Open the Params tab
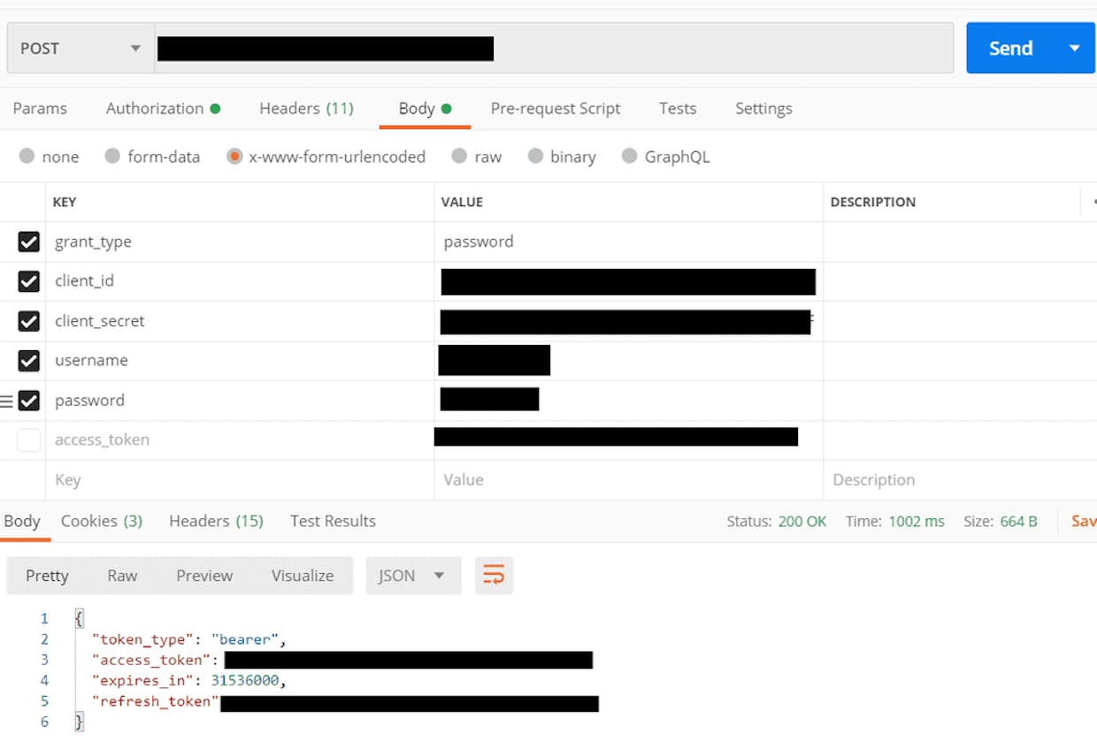Image resolution: width=1097 pixels, height=742 pixels. click(x=40, y=108)
